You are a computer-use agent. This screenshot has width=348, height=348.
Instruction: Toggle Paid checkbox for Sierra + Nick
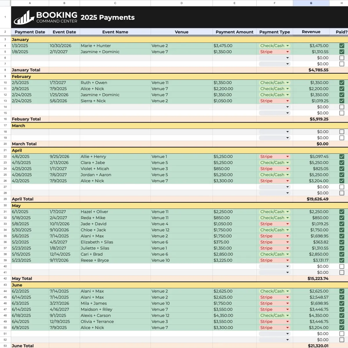(342, 101)
